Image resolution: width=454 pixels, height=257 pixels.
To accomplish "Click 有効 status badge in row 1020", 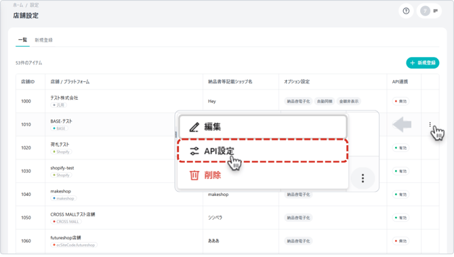I will pos(400,148).
